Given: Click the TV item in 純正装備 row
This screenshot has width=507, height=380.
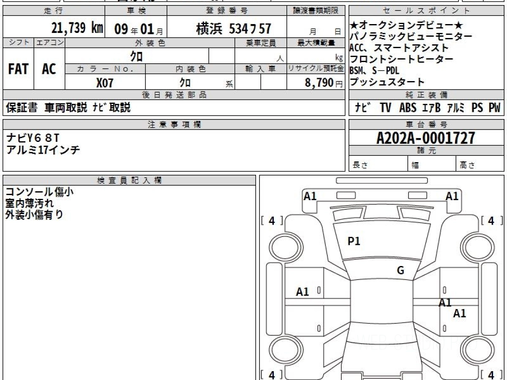Looking at the screenshot, I should point(385,108).
